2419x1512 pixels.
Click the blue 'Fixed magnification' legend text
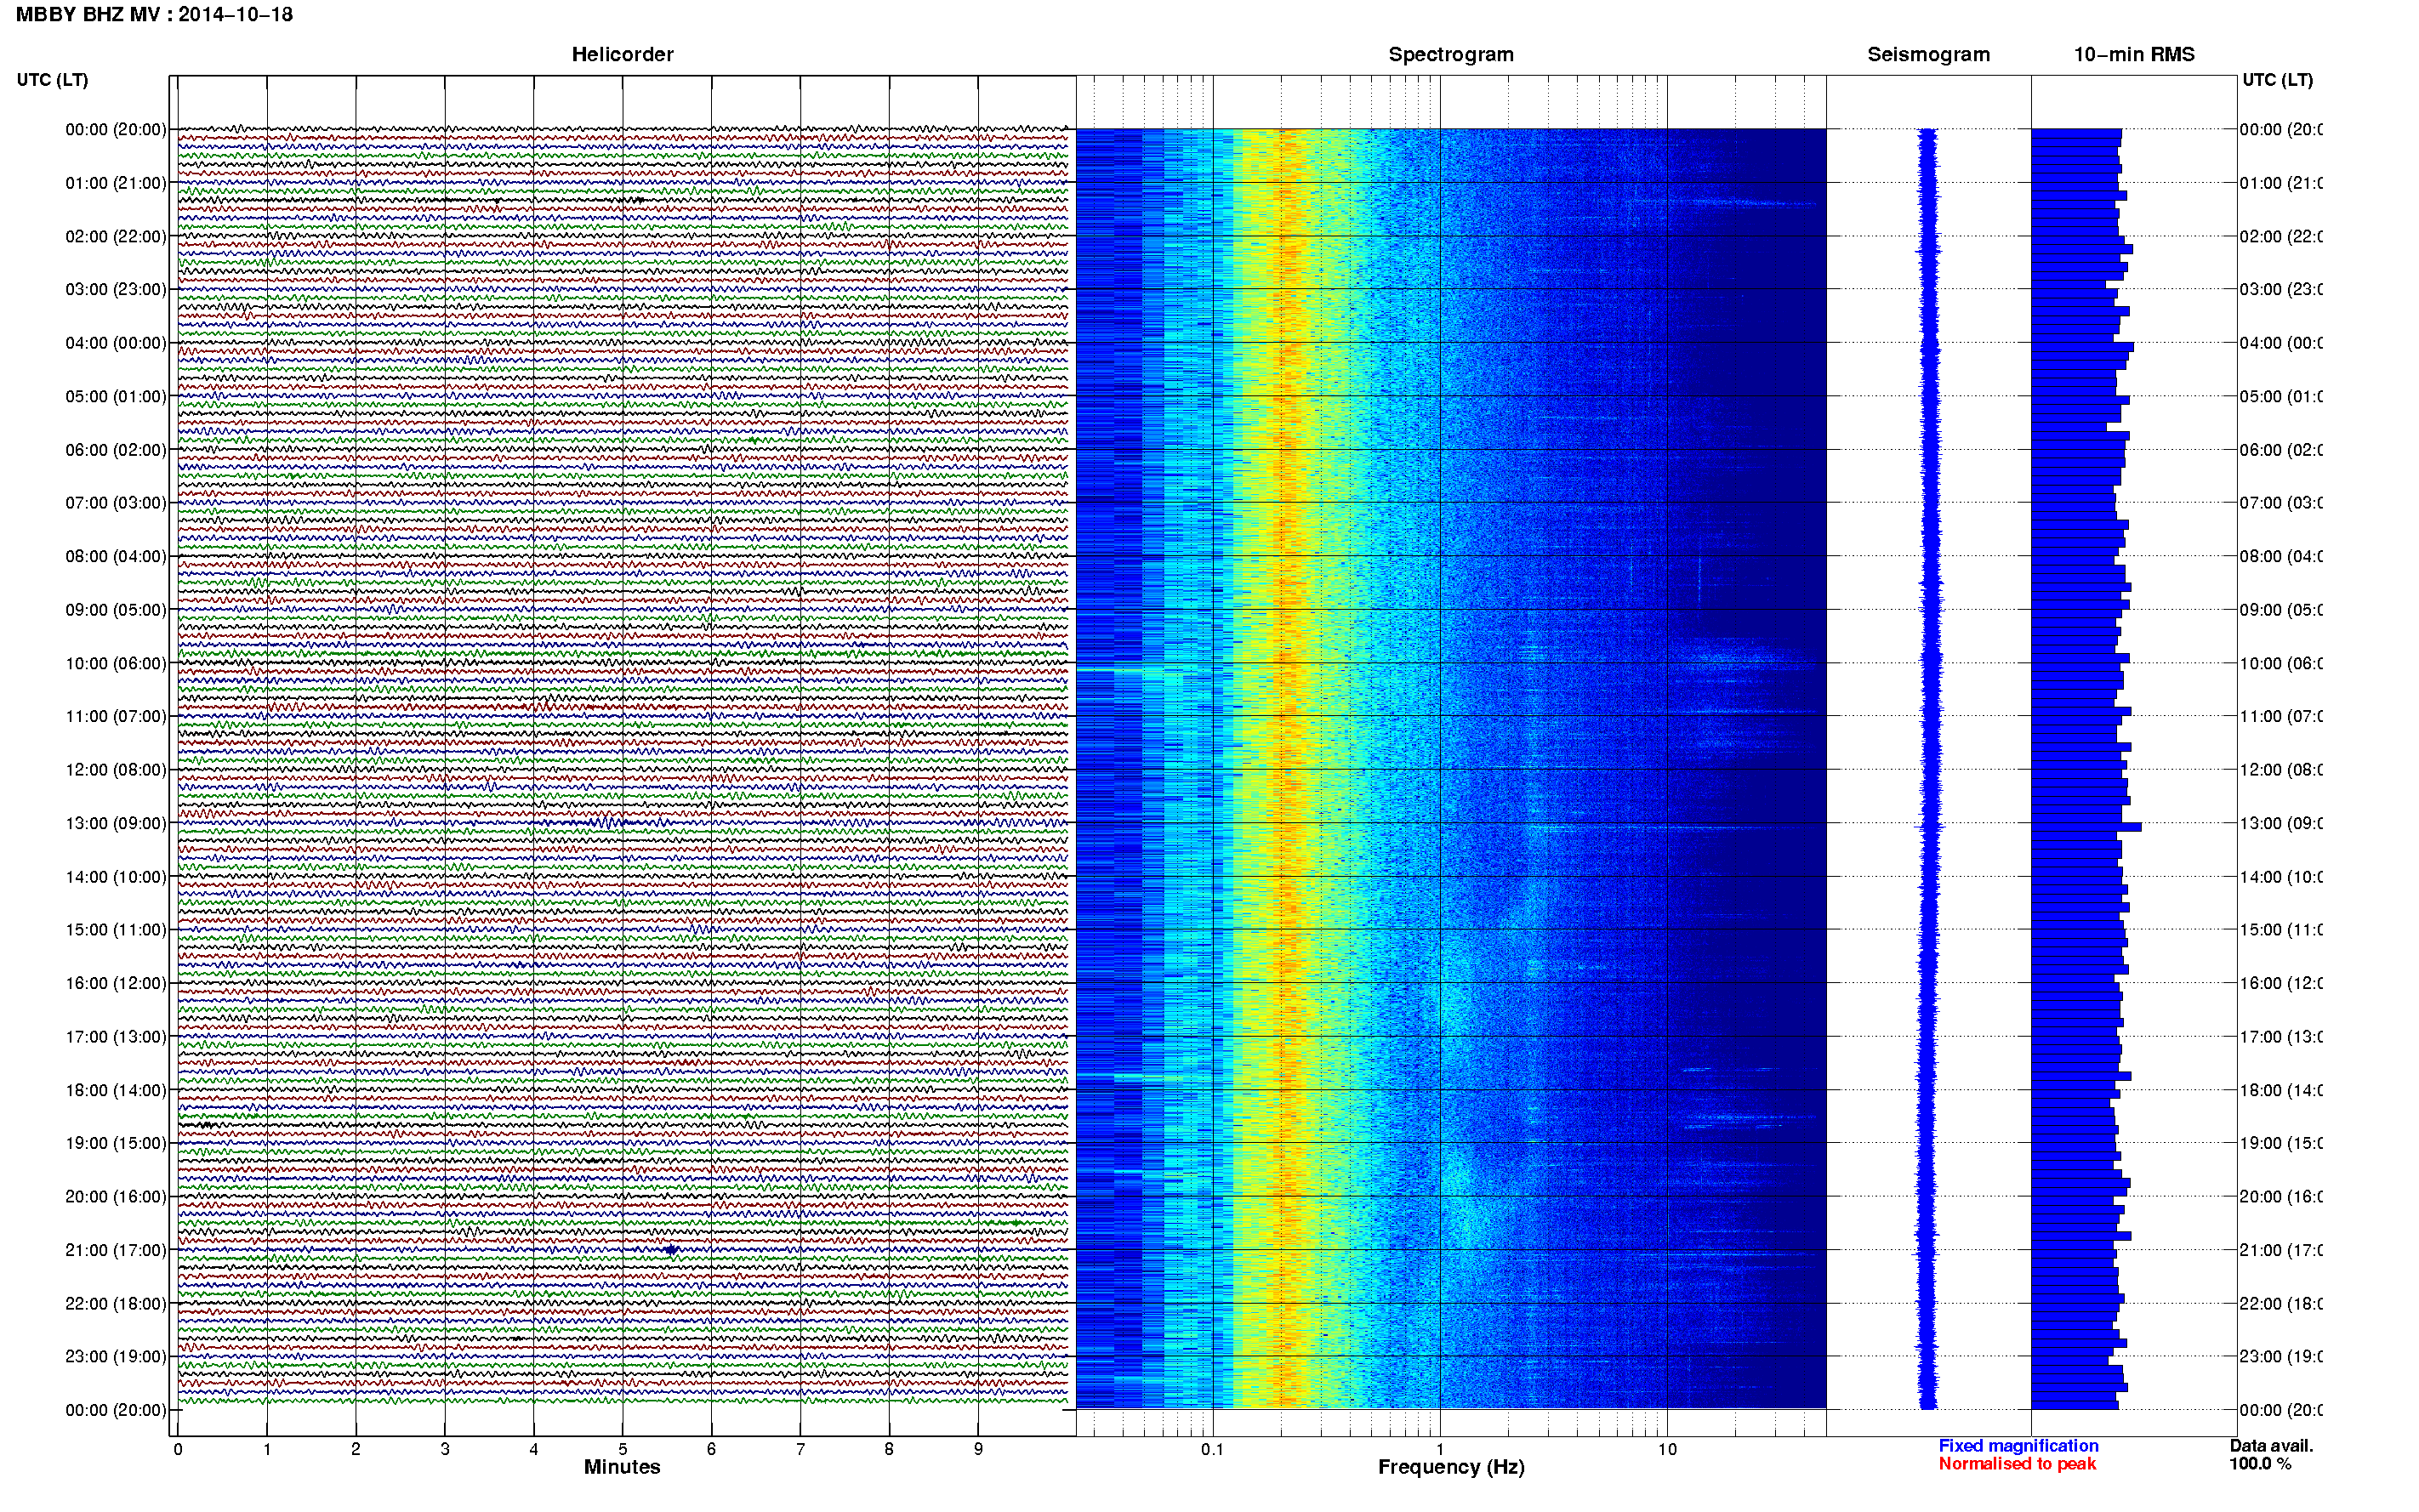(x=2018, y=1446)
